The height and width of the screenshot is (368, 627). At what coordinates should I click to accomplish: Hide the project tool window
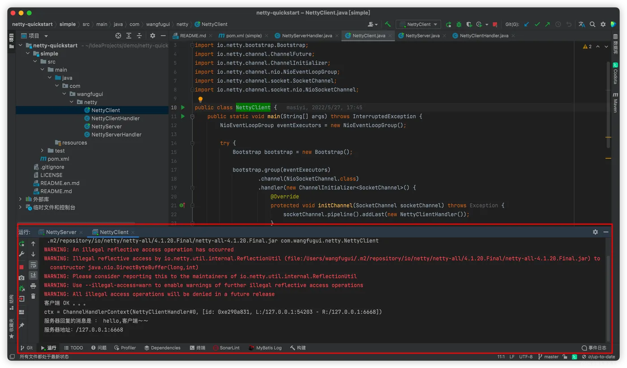point(163,36)
